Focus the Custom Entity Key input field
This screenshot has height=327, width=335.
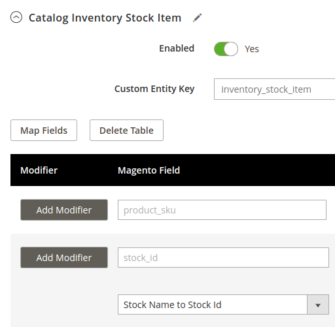click(x=274, y=89)
